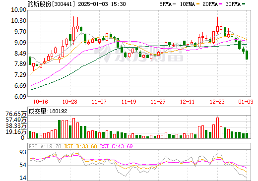Click the 10.90 price axis label
258x181 pixels.
click(x=19, y=10)
